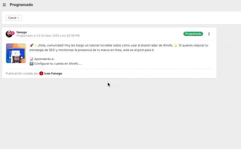The height and width of the screenshot is (149, 241).
Task: Open the scheduled post video thumbnail
Action: coord(16,53)
